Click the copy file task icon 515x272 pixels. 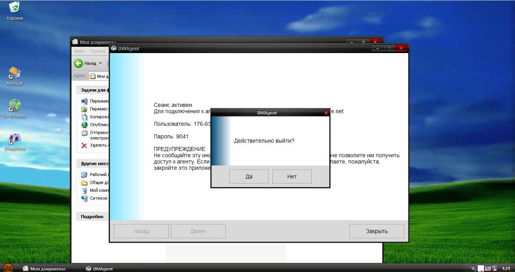click(x=84, y=117)
